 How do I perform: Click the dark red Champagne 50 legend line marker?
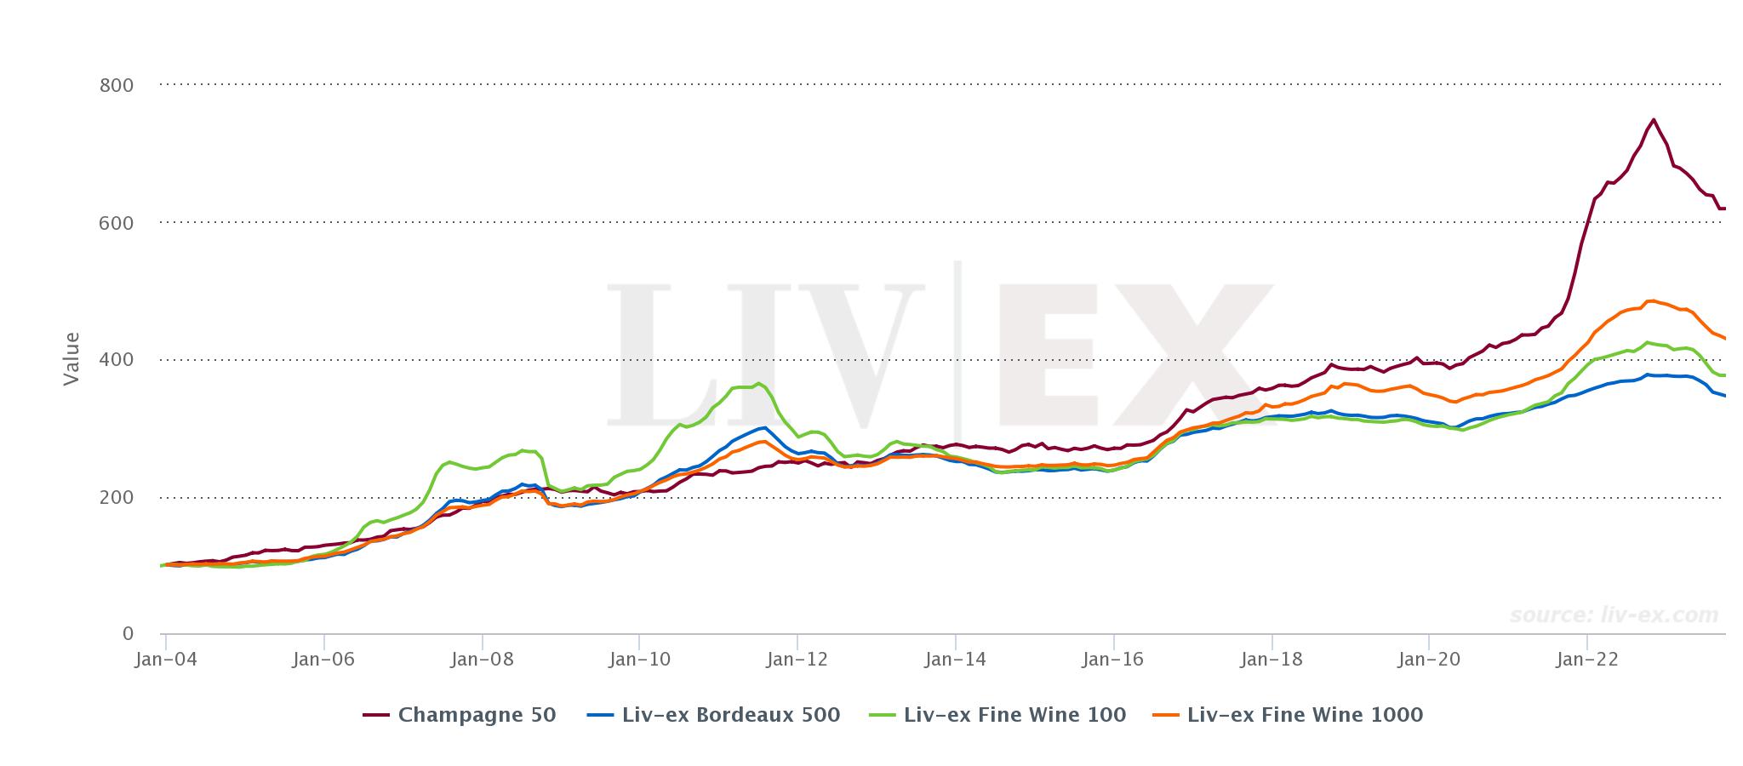pyautogui.click(x=376, y=715)
